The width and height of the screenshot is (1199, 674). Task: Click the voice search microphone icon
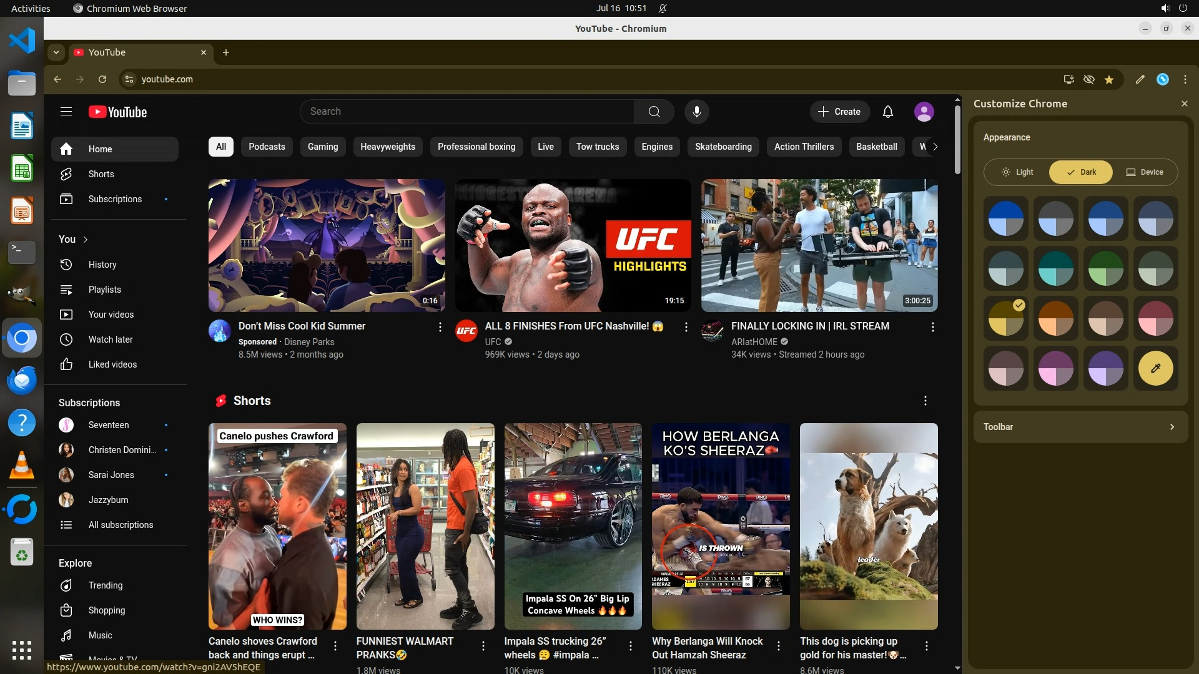click(697, 112)
